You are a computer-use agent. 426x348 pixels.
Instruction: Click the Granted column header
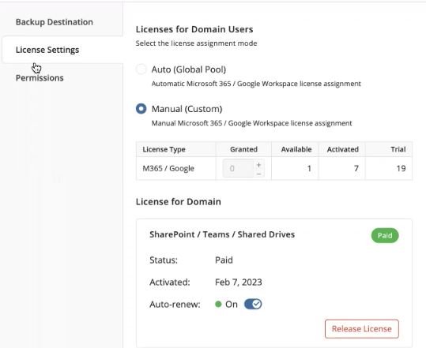coord(243,149)
